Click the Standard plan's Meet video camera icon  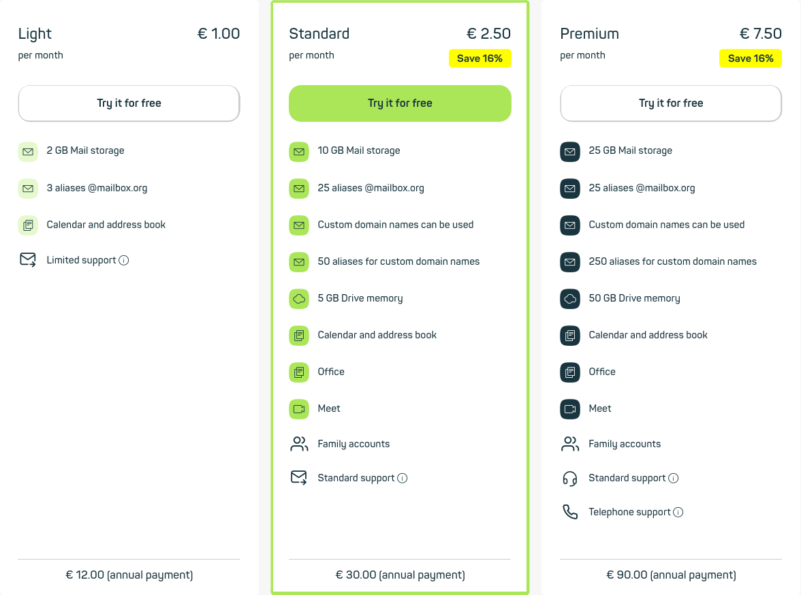point(299,408)
